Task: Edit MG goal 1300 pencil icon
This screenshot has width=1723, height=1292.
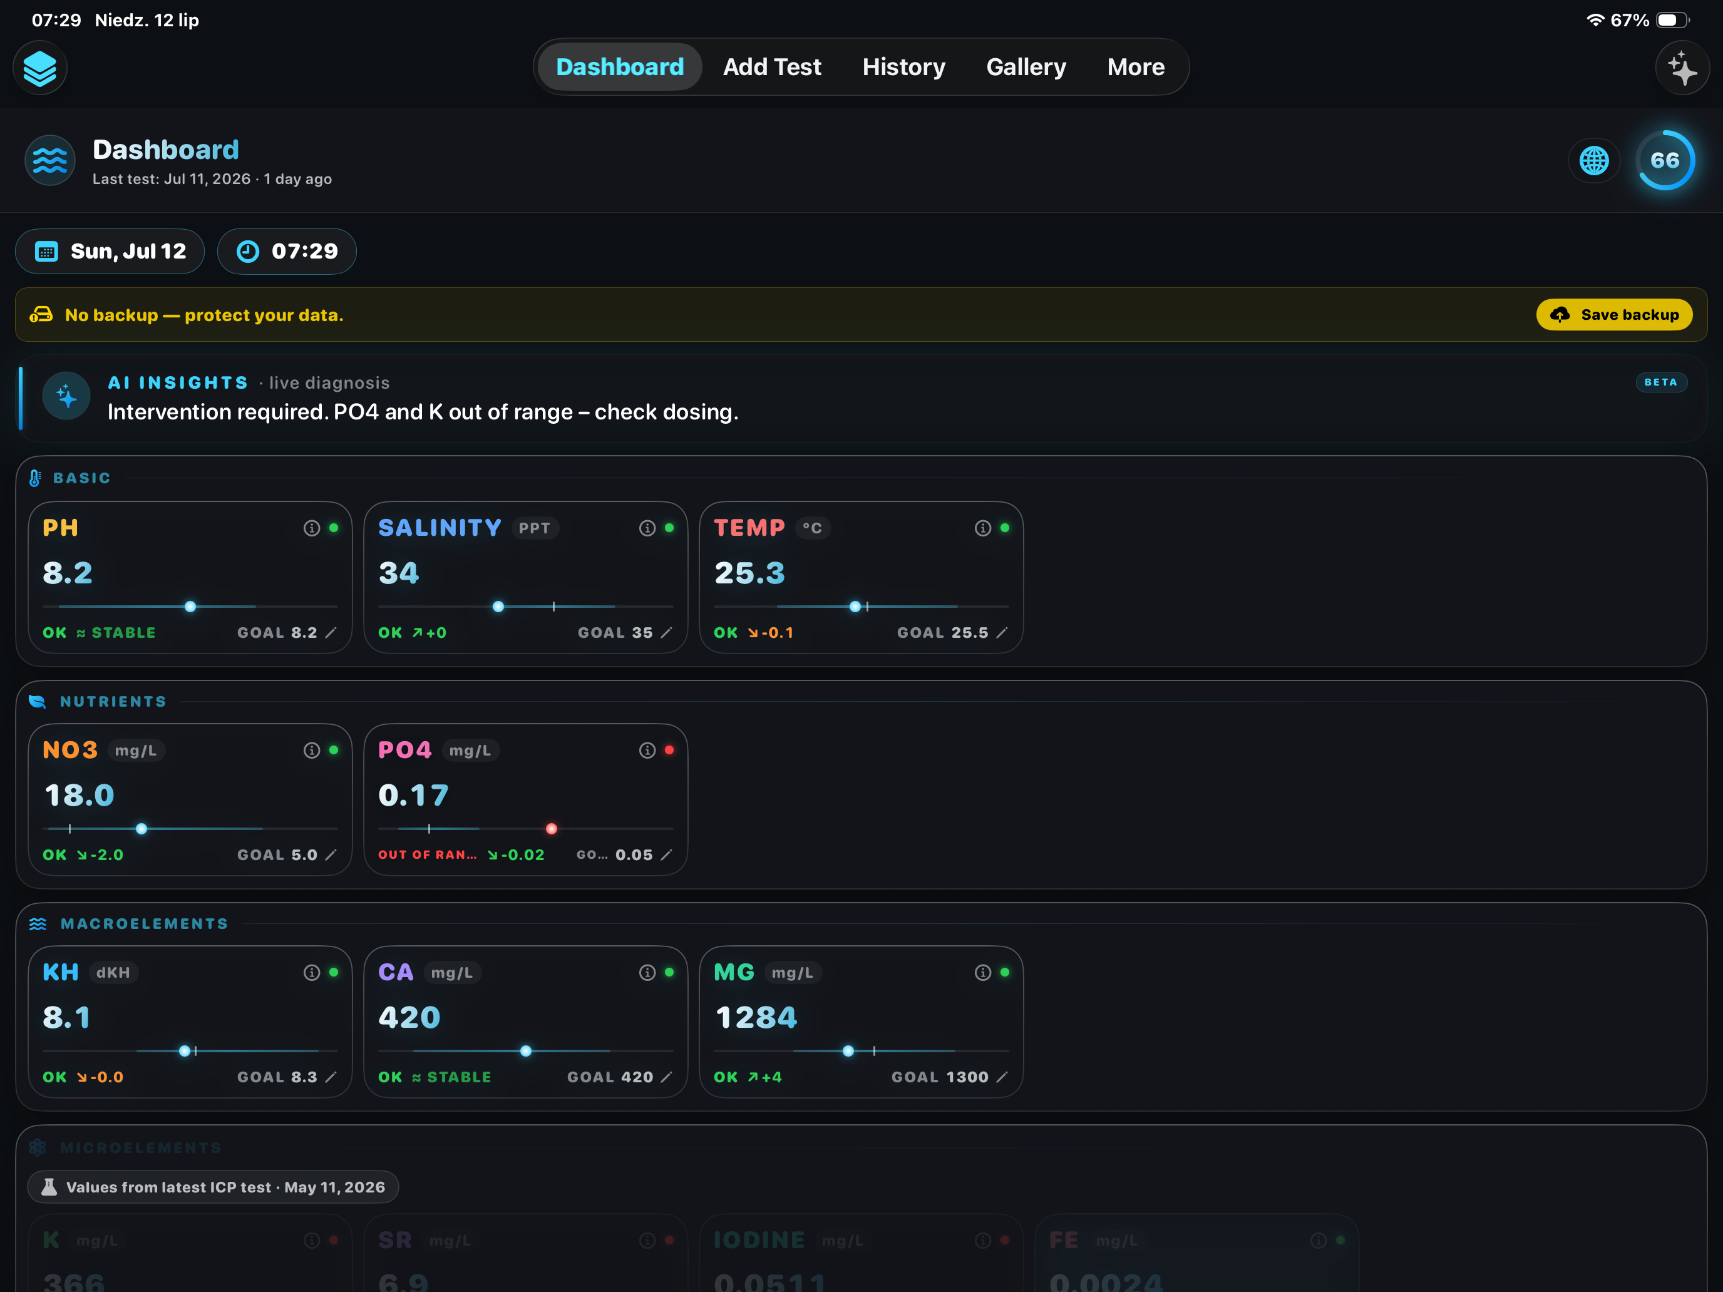Action: (x=1002, y=1076)
